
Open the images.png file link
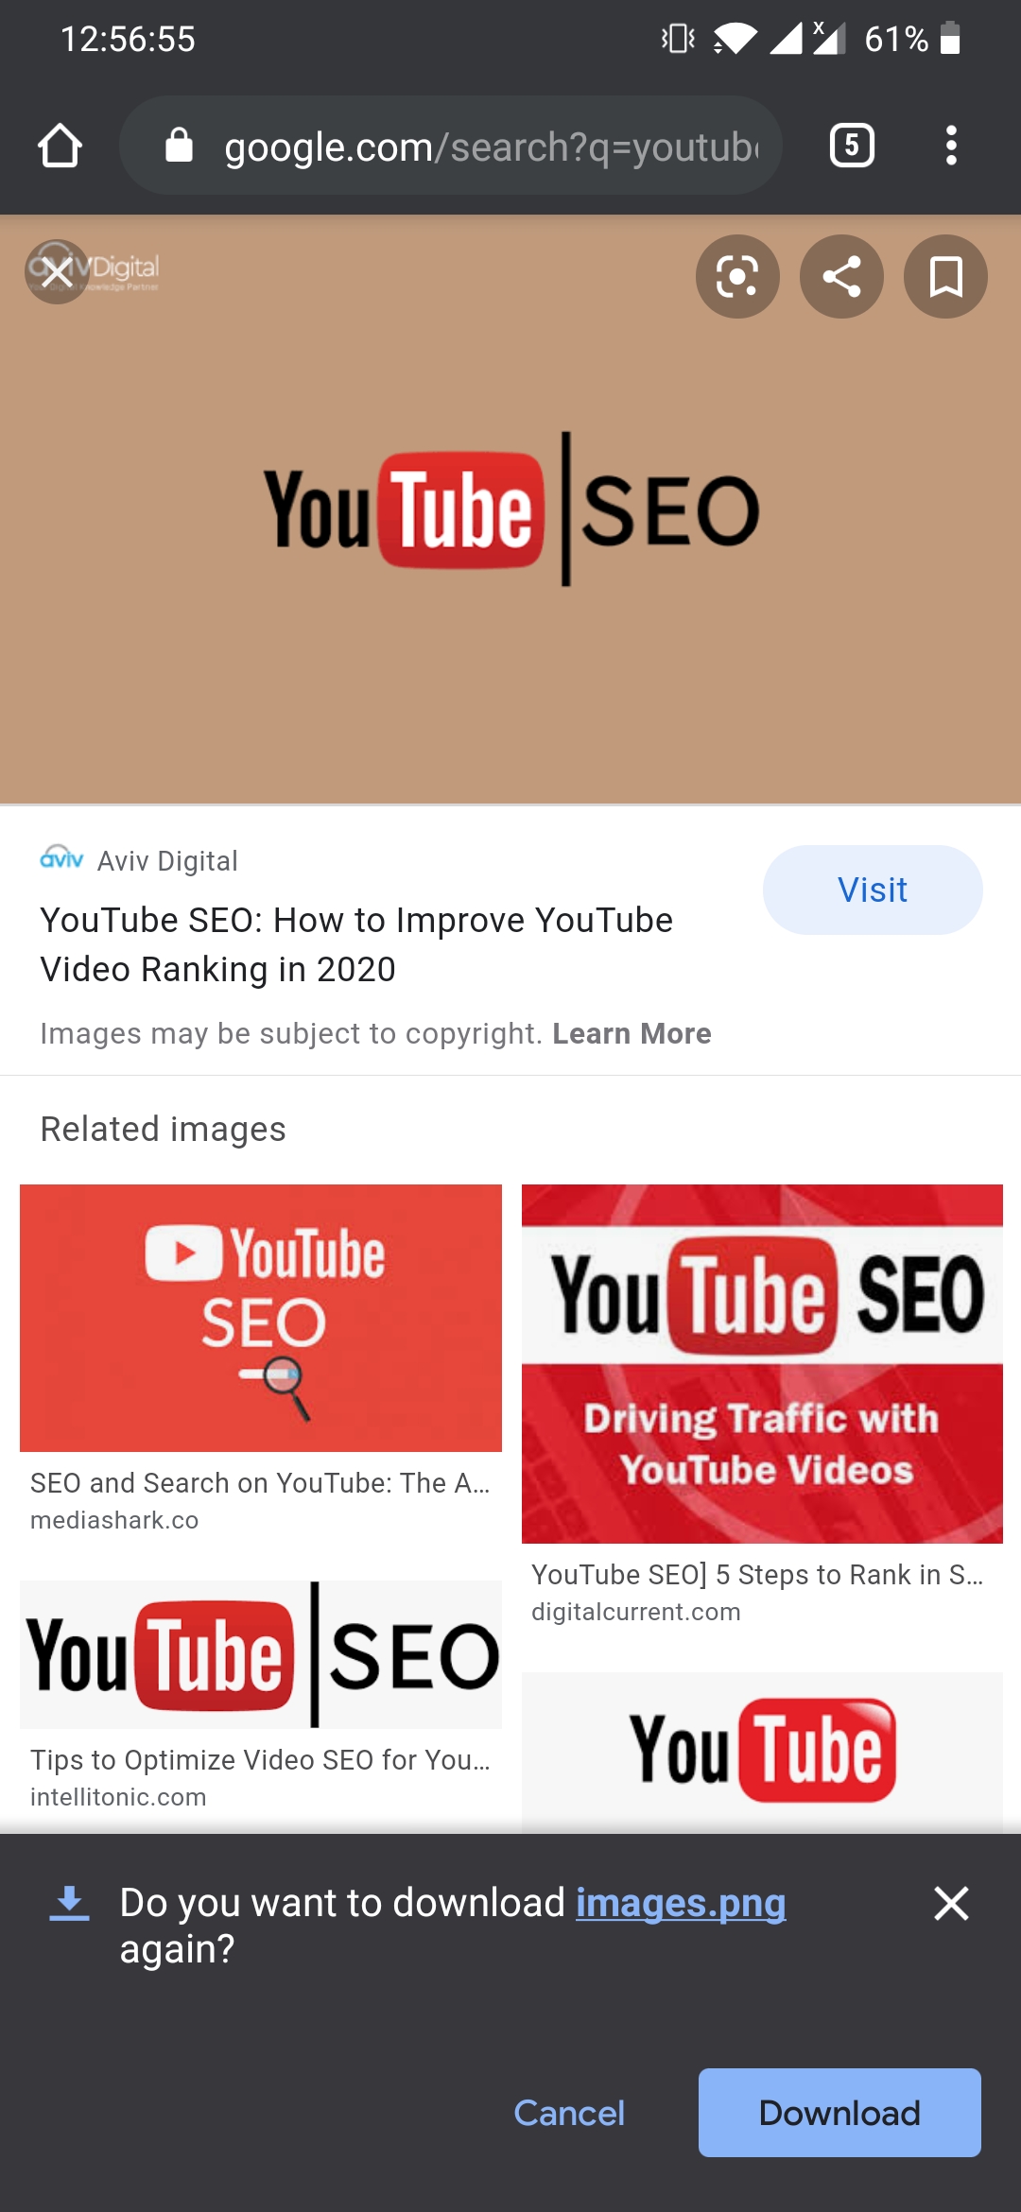coord(681,1902)
